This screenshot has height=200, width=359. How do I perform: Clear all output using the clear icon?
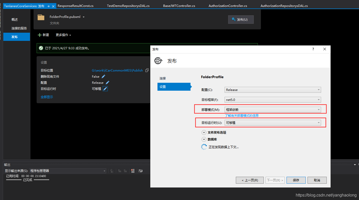133,171
